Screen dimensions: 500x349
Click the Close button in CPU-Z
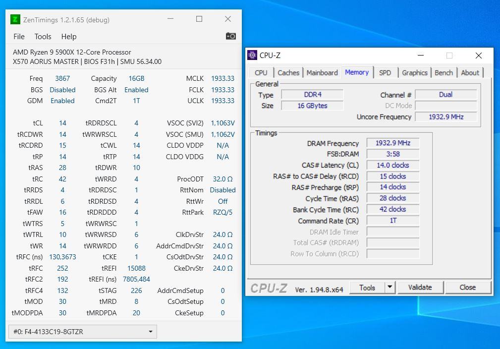(x=467, y=288)
